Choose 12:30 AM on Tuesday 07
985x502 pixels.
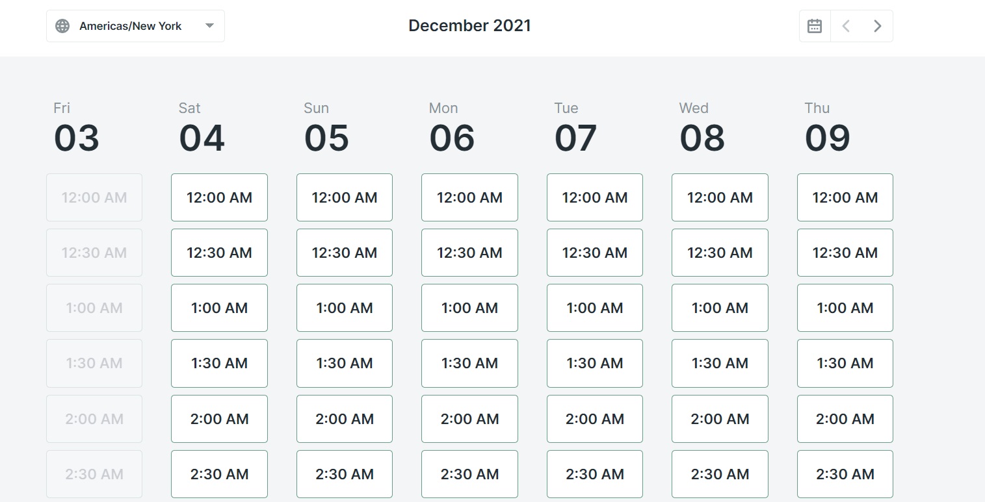pos(595,253)
